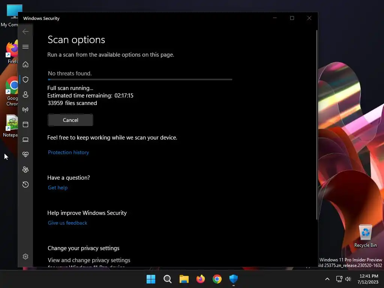Open Device security laptop icon
384x288 pixels.
25,139
